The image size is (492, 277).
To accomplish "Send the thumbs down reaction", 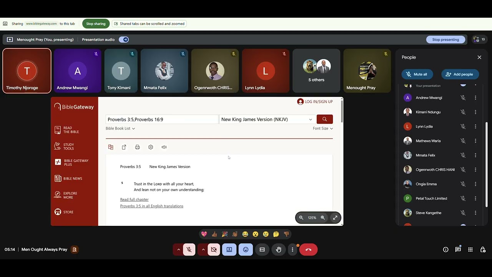I will (x=286, y=234).
